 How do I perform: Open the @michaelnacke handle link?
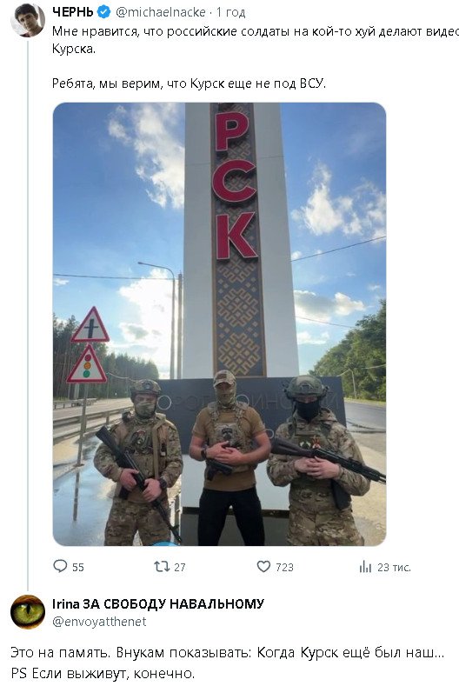160,12
